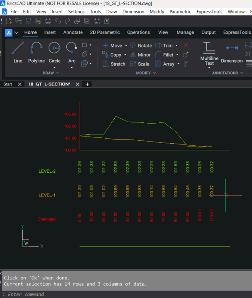
Task: Open the Dimension menu
Action: [x=134, y=12]
